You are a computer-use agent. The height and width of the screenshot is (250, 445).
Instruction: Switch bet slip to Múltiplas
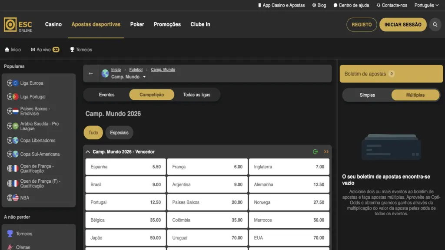(415, 95)
